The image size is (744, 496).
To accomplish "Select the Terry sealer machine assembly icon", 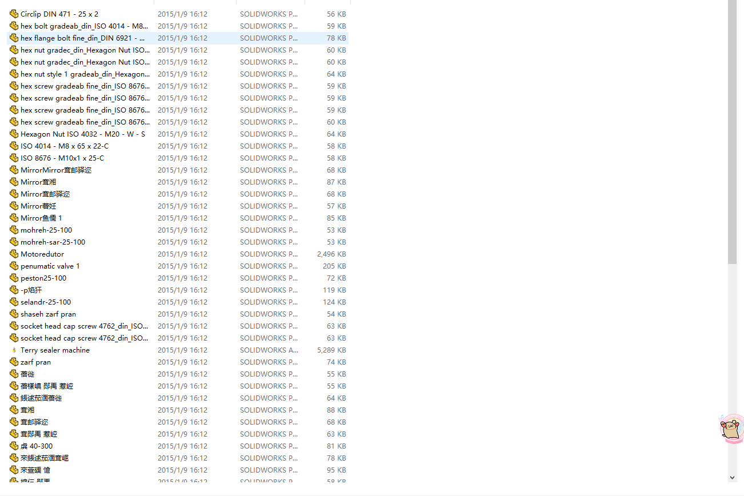I will coord(14,350).
